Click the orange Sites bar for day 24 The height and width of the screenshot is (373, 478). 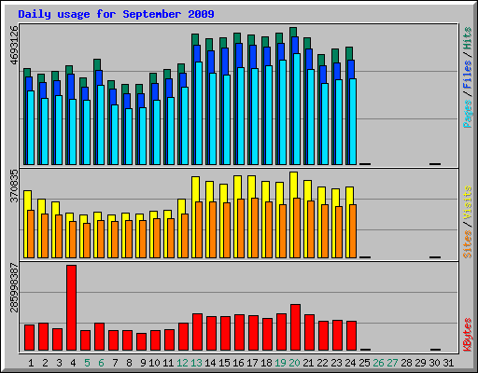point(353,231)
